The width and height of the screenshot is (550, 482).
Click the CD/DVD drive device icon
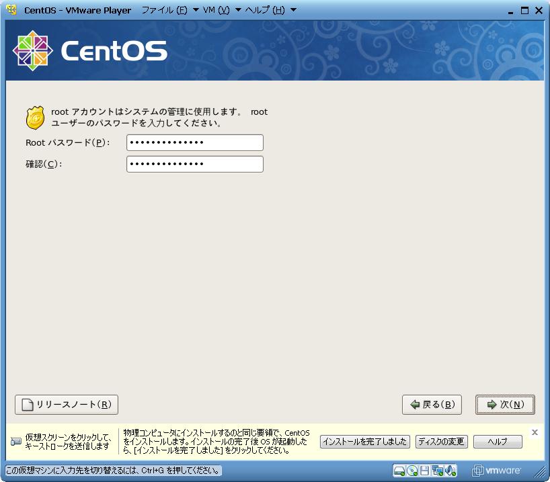[413, 471]
